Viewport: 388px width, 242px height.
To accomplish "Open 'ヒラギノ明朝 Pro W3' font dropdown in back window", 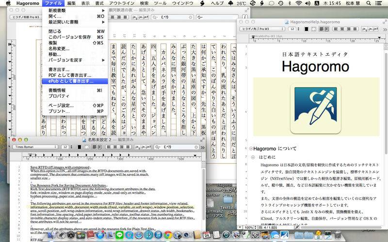I will click(x=26, y=17).
